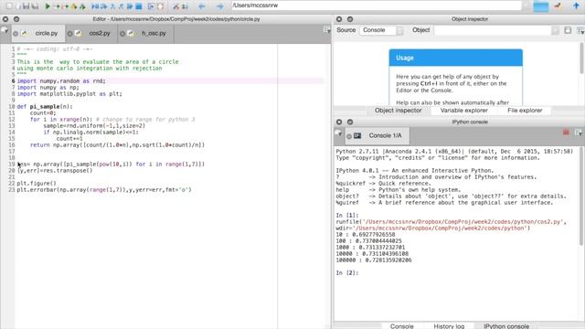Open the editor tab browse list
The height and width of the screenshot is (329, 585).
point(5,30)
